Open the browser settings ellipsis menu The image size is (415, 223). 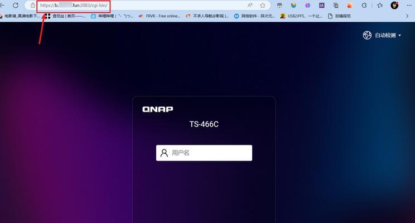(409, 5)
